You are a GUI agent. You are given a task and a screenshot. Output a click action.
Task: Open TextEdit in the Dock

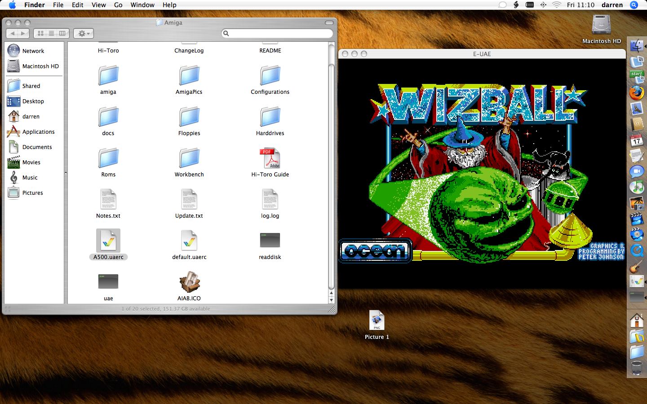pos(637,156)
